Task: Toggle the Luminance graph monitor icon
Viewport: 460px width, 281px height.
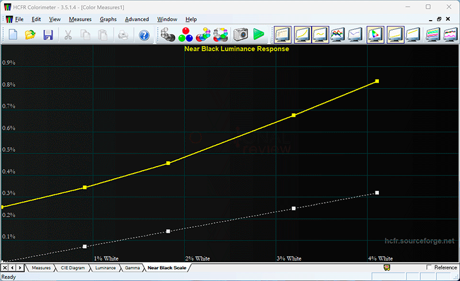Action: 302,34
